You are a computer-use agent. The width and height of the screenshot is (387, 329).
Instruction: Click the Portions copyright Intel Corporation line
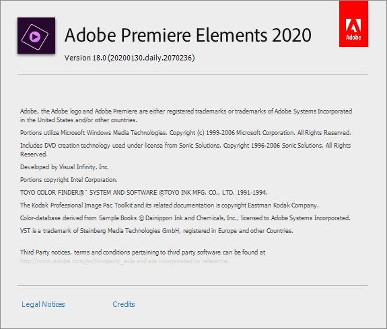[x=69, y=180]
